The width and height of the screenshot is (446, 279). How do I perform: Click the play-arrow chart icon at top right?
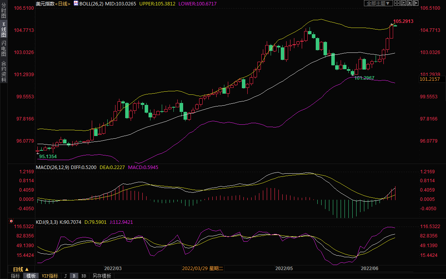pos(409,3)
